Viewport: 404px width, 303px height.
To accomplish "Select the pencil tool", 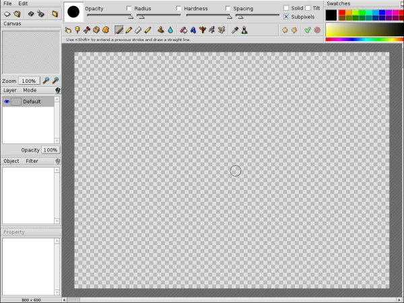I will pos(129,30).
